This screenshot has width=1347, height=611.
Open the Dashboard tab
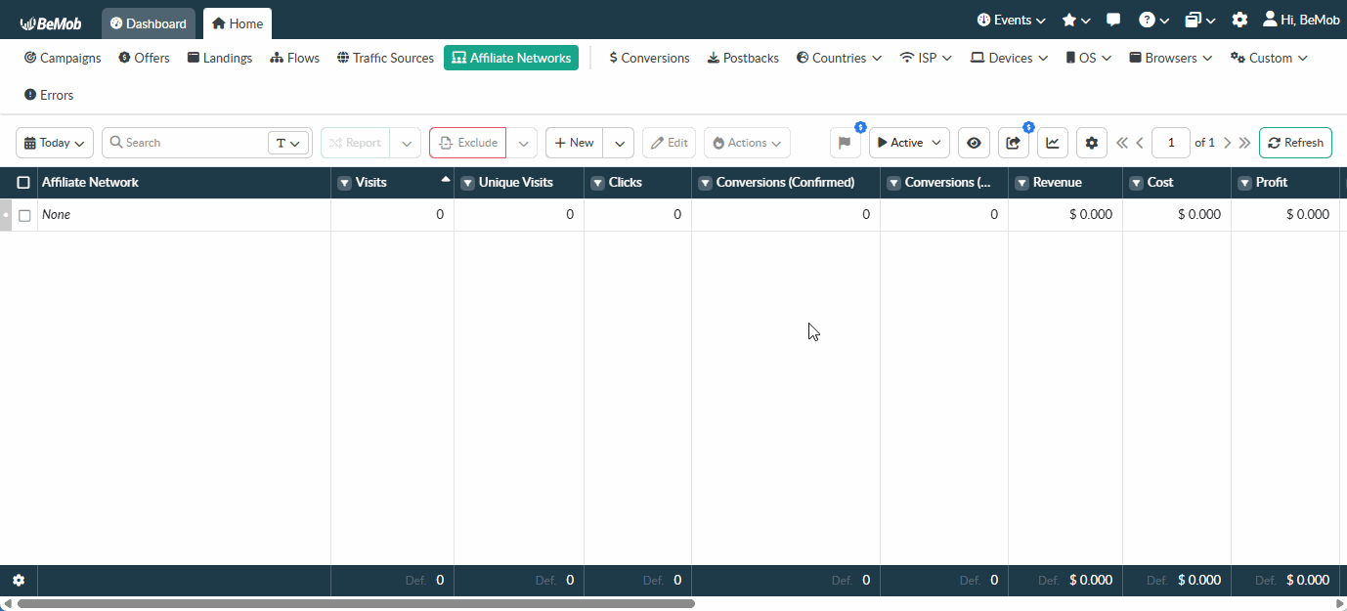(149, 23)
